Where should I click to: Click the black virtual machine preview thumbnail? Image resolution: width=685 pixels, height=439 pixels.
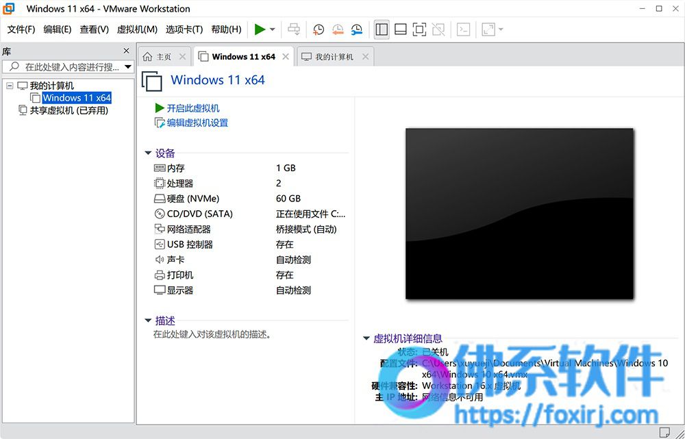point(519,214)
